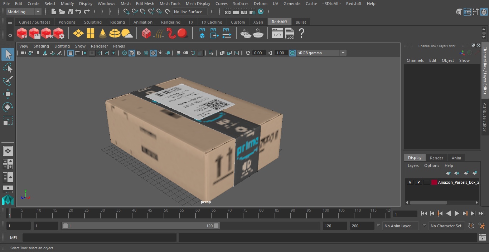The height and width of the screenshot is (252, 489).
Task: Toggle playback P box of Amazon_Parcels_Box layer
Action: pos(418,182)
